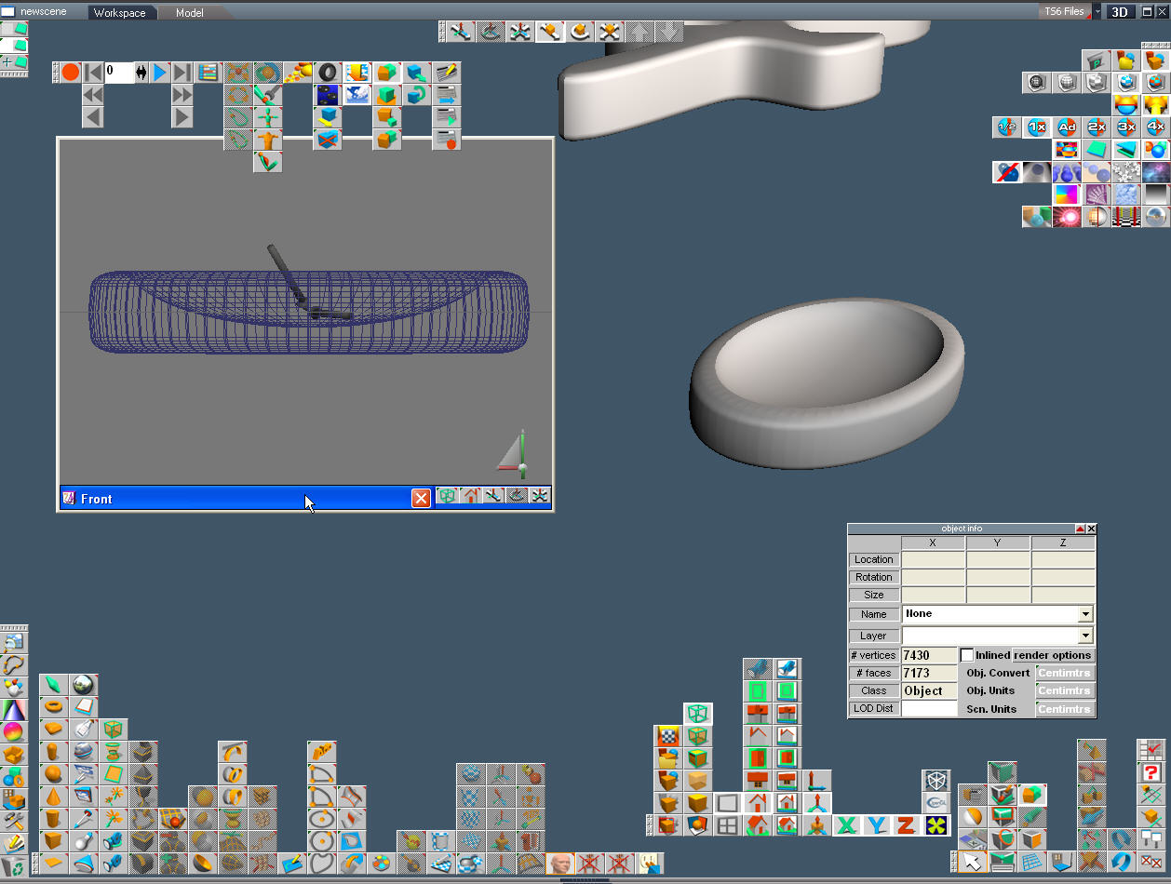Click the blue curved undo arrow
Image resolution: width=1171 pixels, height=884 pixels.
[1121, 862]
